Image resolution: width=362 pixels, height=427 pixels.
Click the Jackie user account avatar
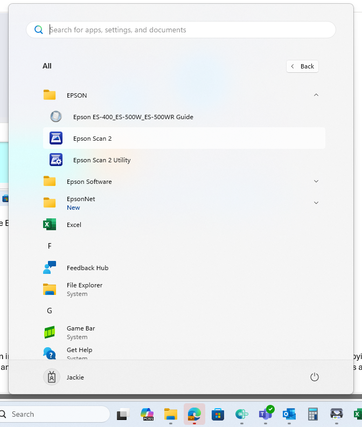point(52,377)
